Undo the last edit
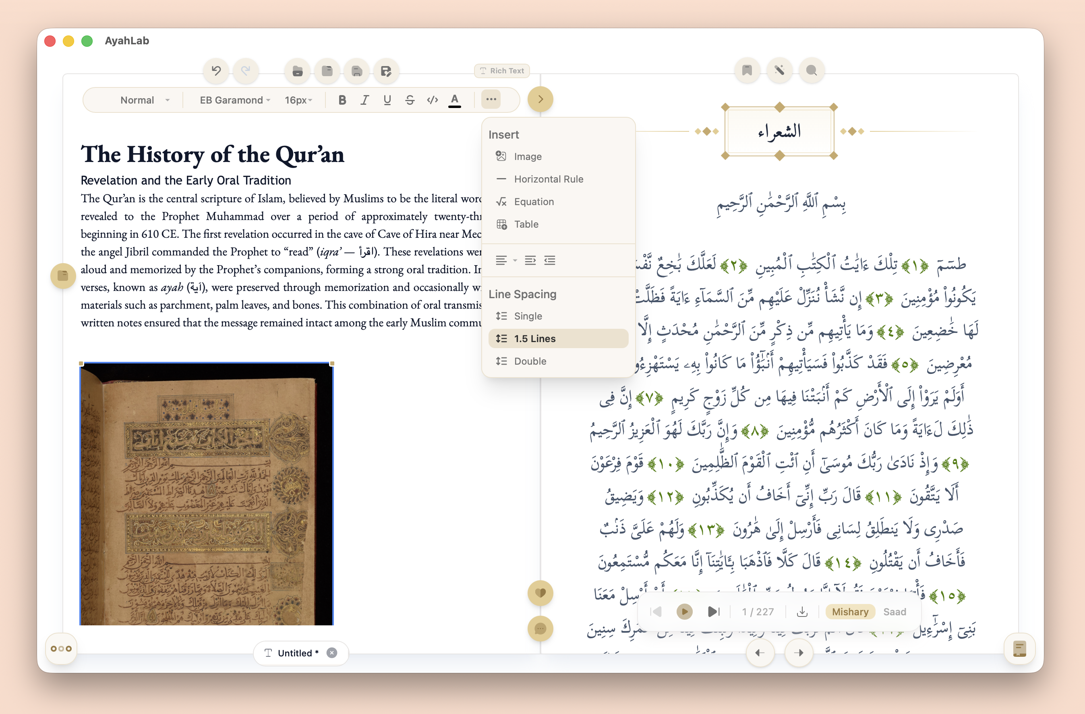 click(215, 71)
